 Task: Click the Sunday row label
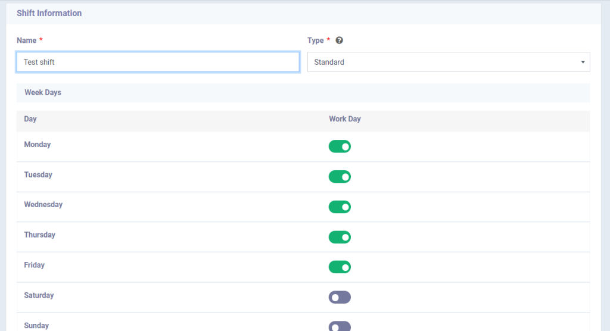click(x=36, y=326)
